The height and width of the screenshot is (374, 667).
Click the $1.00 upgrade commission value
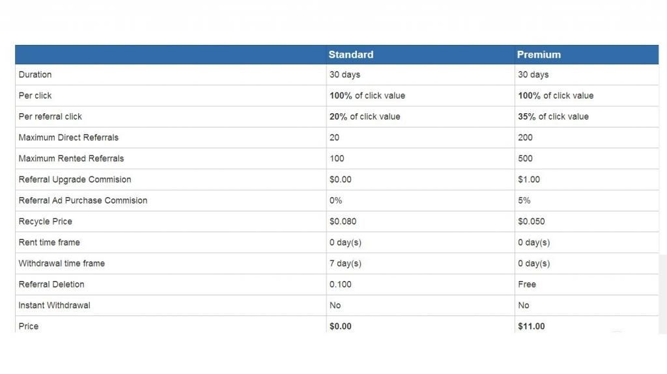pyautogui.click(x=529, y=180)
